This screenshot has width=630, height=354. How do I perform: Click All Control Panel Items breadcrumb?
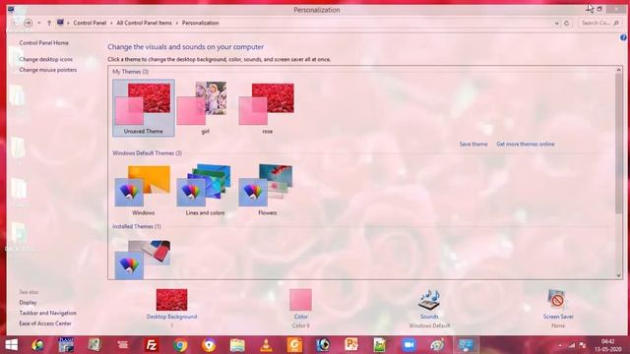(x=144, y=23)
